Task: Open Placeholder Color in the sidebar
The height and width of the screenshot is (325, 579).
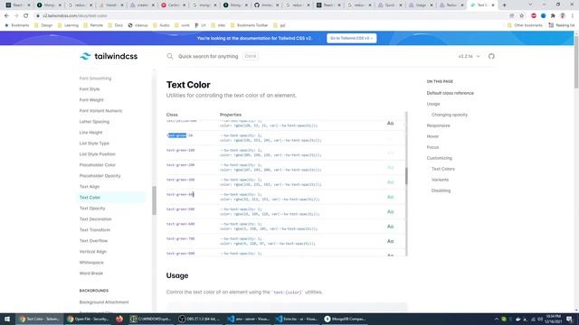Action: point(98,164)
